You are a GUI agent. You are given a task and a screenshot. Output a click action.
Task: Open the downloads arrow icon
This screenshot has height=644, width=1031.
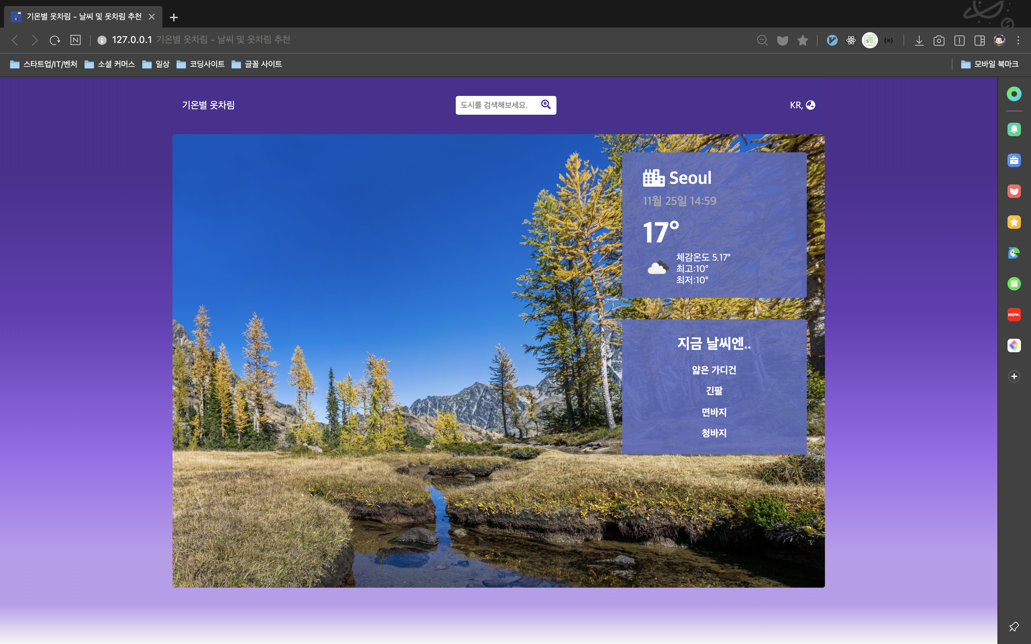[919, 41]
